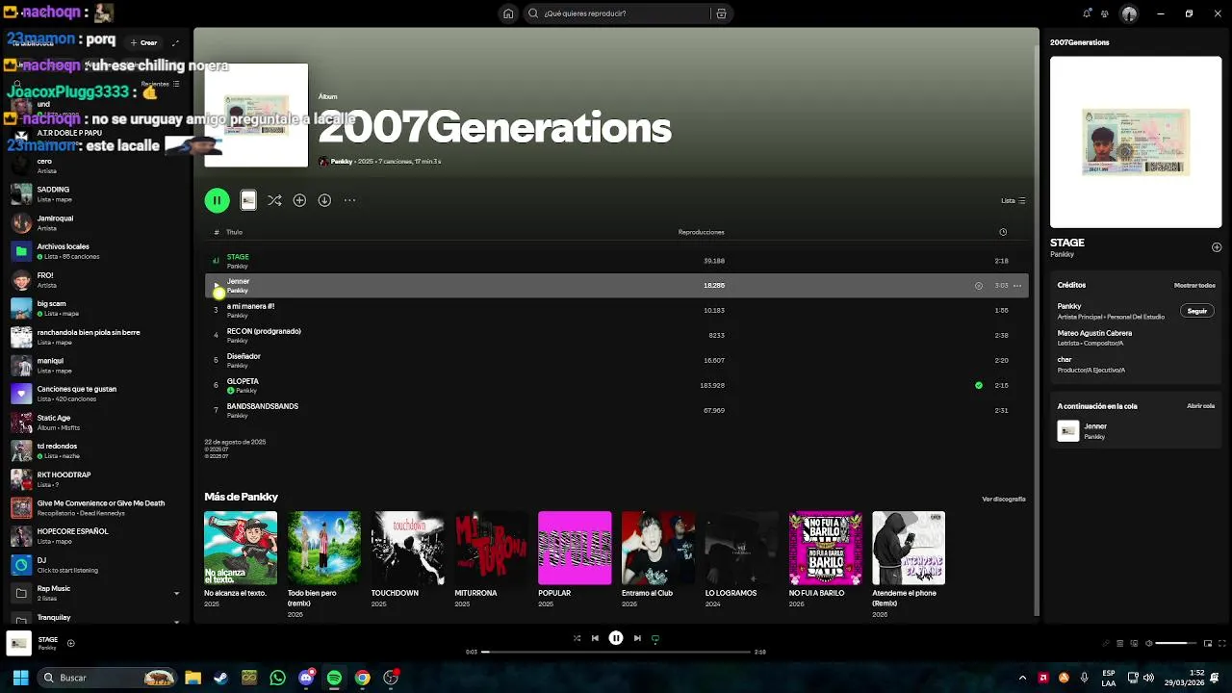Pause playback from the bottom player bar
The image size is (1232, 693).
[x=616, y=638]
